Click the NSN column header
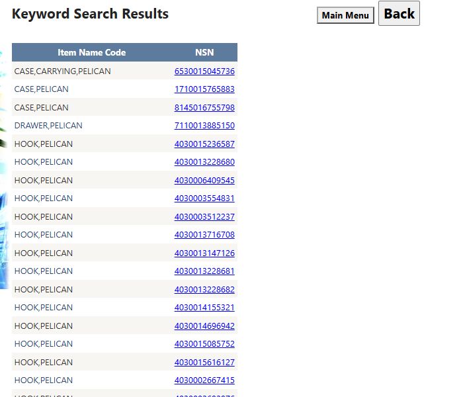Viewport: 463px width, 397px height. coord(204,52)
